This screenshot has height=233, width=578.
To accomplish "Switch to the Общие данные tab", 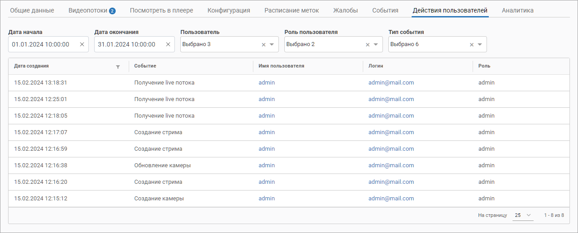I will tap(32, 10).
